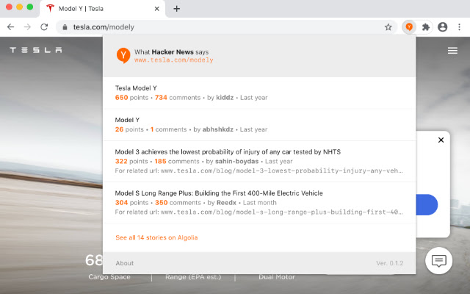Open the Extensions puzzle piece menu
The image size is (470, 294).
pos(426,27)
